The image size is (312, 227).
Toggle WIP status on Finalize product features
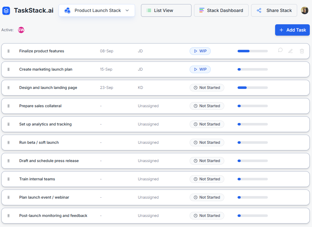[200, 51]
